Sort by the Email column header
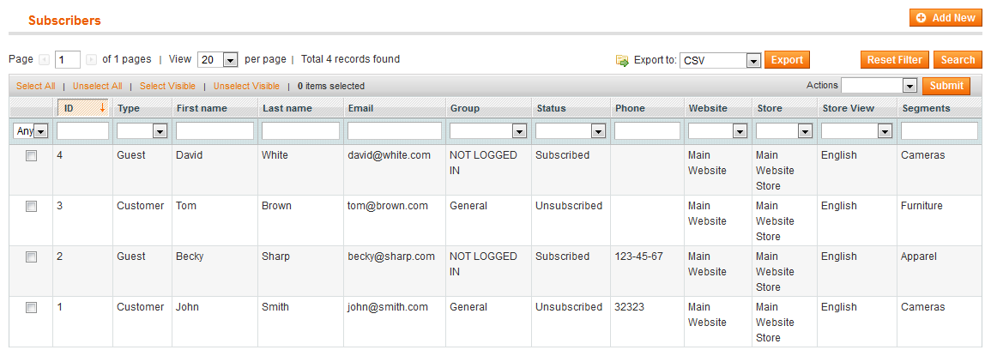The height and width of the screenshot is (356, 991). pyautogui.click(x=361, y=108)
